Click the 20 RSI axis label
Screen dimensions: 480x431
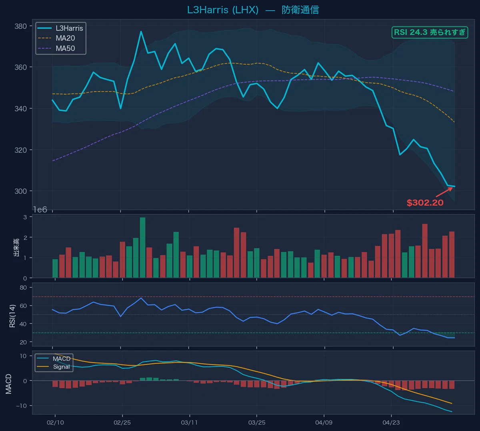[x=23, y=342]
